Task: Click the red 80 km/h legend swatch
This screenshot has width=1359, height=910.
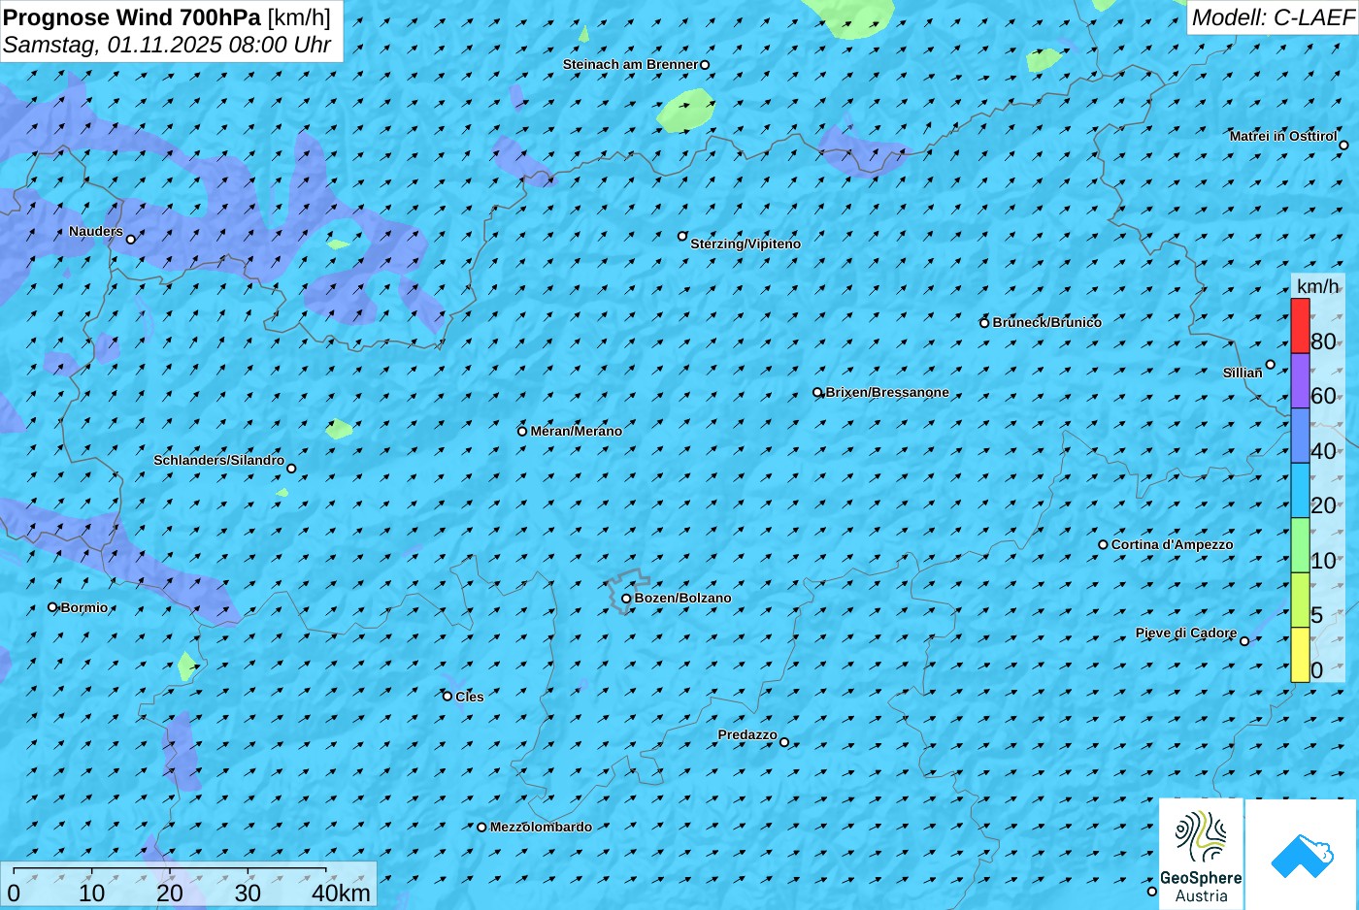Action: 1300,326
